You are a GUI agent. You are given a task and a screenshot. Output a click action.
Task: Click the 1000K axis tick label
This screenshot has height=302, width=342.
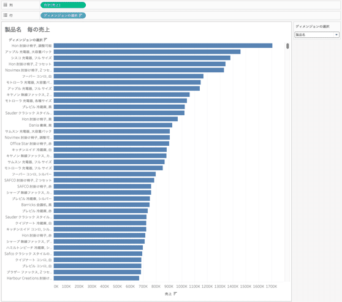[x=181, y=286]
